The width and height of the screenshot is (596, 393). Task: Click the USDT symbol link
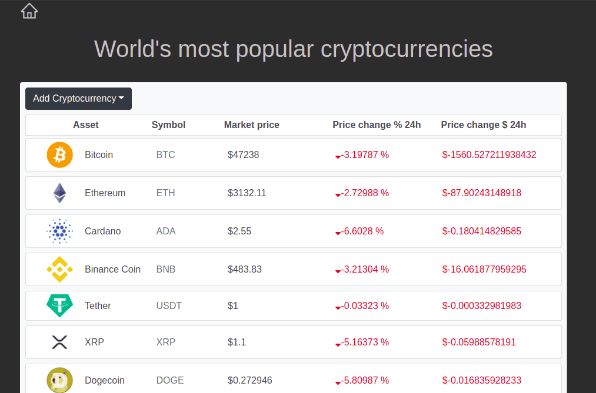point(168,305)
